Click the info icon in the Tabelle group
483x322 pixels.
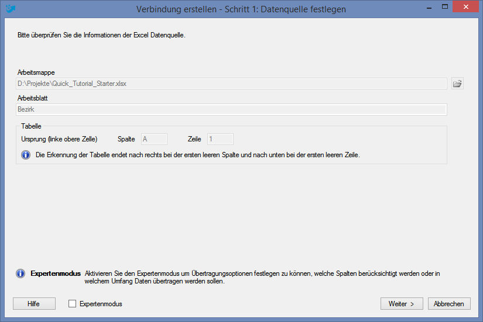(x=26, y=155)
